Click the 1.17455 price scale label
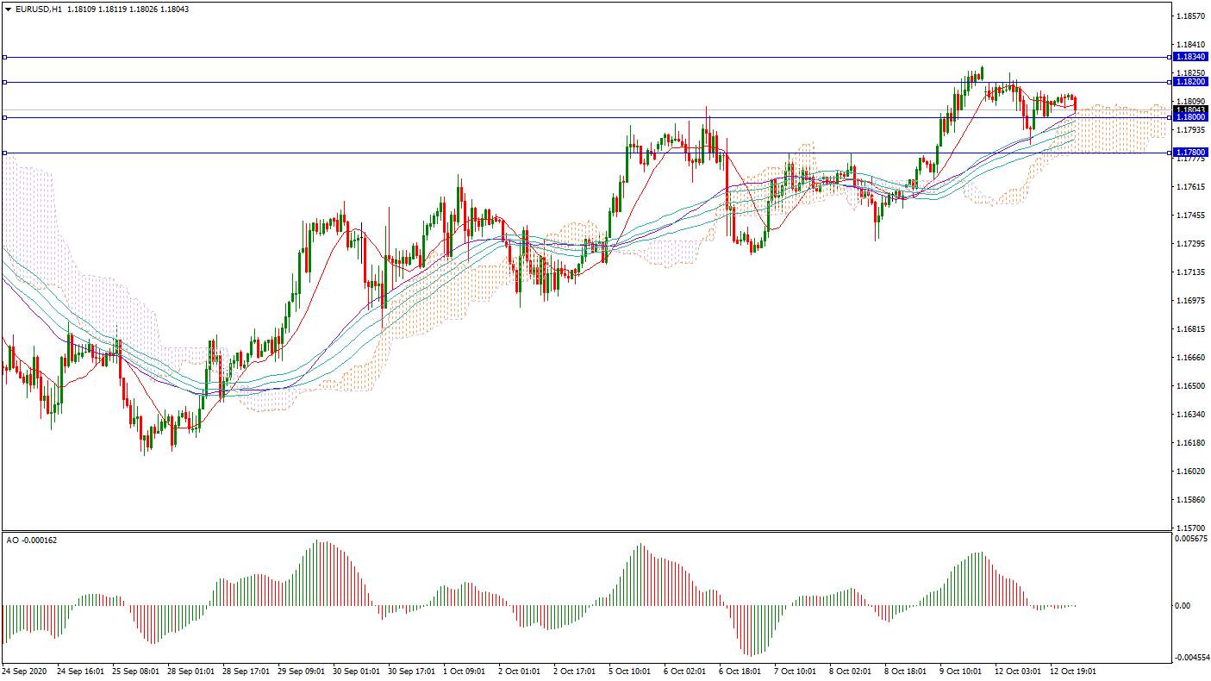Screen dimensions: 1211x681 click(1190, 216)
